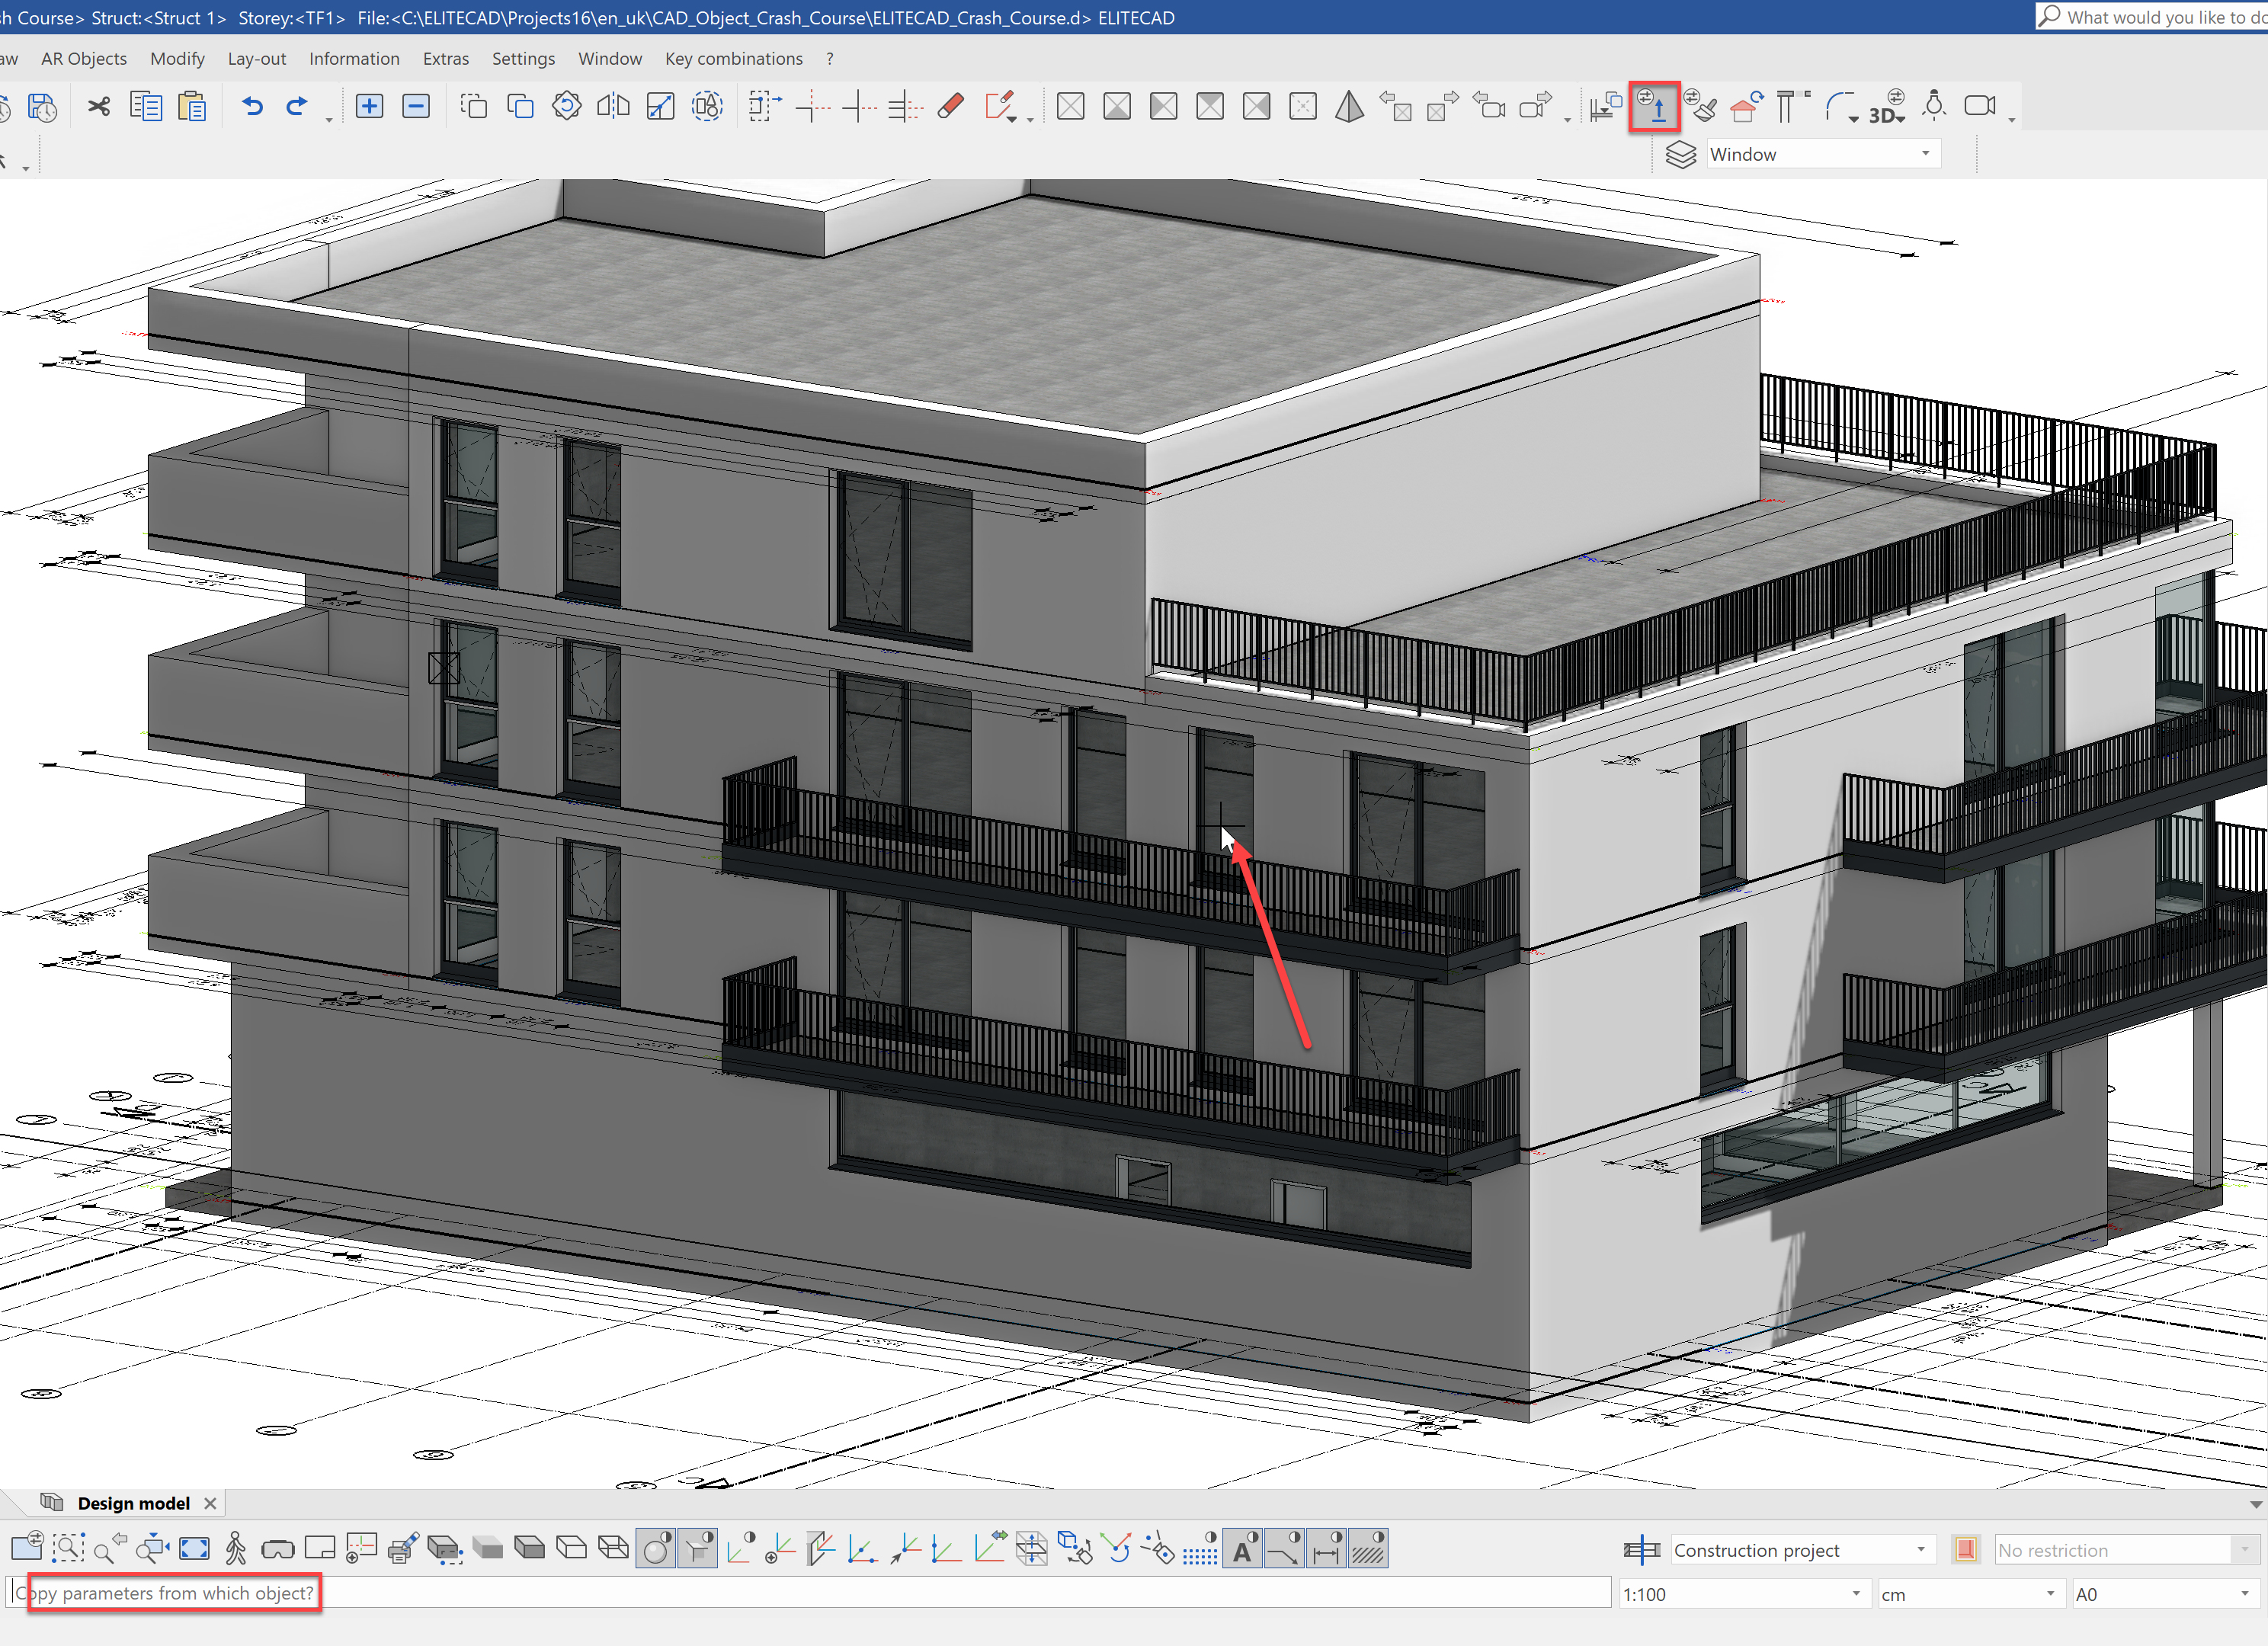Select the Rotate object tool
The width and height of the screenshot is (2268, 1646).
coord(566,106)
